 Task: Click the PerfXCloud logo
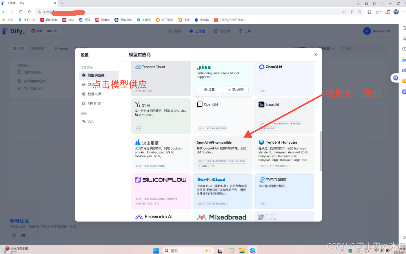211,180
